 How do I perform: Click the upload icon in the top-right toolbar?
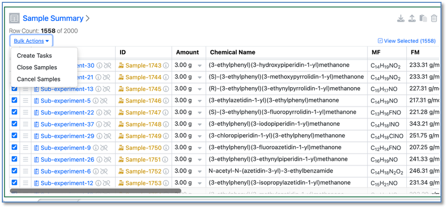pos(412,19)
